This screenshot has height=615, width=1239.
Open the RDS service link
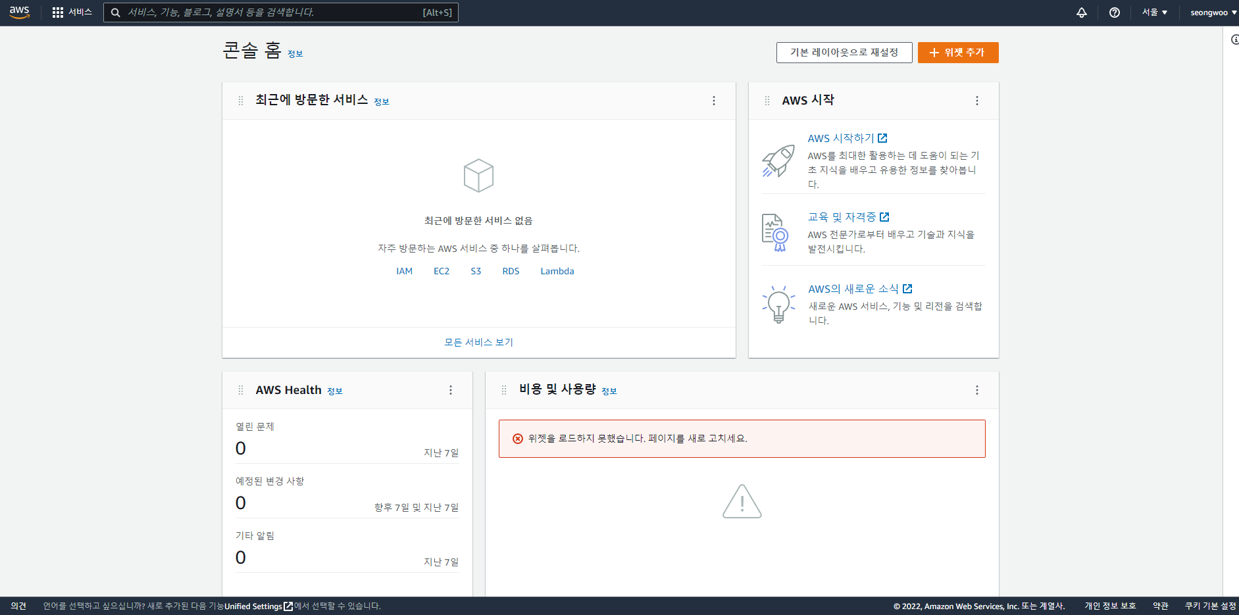511,271
